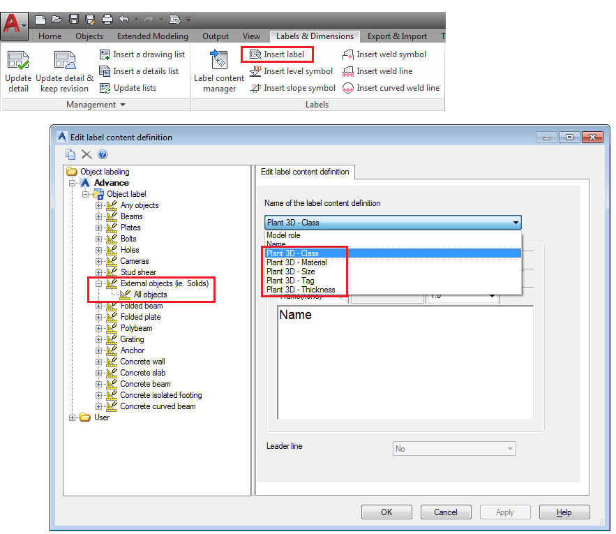Select Grating in the tree
Image resolution: width=616 pixels, height=534 pixels.
point(132,339)
